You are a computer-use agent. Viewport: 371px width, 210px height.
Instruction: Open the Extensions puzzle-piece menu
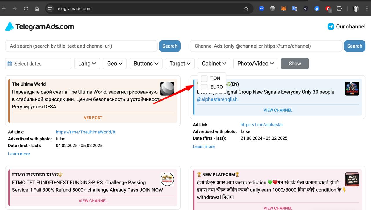[339, 9]
